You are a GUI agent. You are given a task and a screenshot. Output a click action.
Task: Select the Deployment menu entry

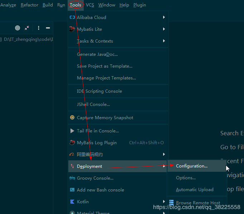[x=117, y=166]
